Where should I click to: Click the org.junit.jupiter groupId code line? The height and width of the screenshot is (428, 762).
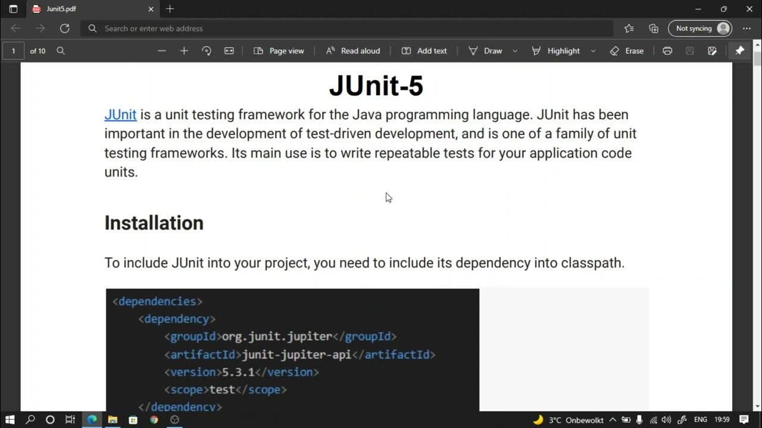click(x=280, y=336)
